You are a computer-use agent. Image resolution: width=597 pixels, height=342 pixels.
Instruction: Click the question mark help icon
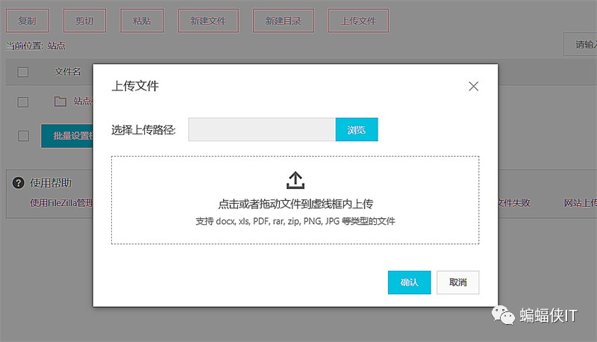[18, 183]
